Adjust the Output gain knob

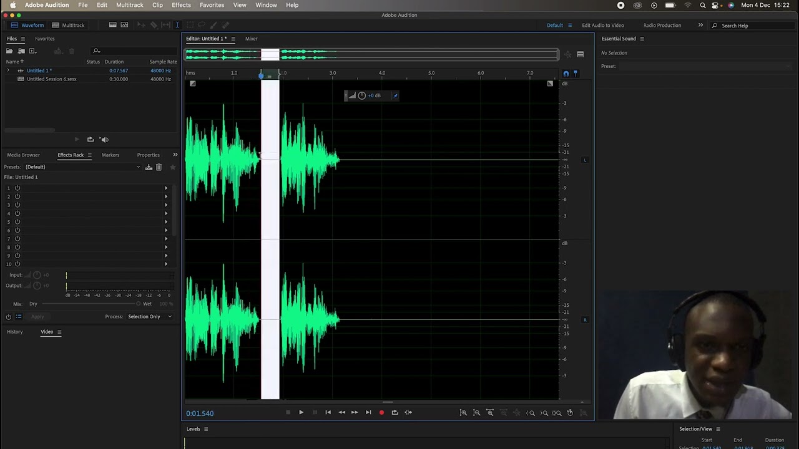pos(37,286)
